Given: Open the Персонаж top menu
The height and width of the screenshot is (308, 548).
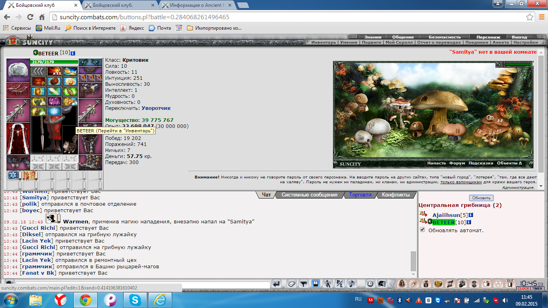Looking at the screenshot, I should pyautogui.click(x=488, y=37).
